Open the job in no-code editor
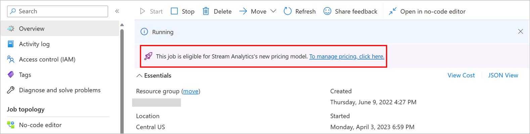 click(x=427, y=11)
